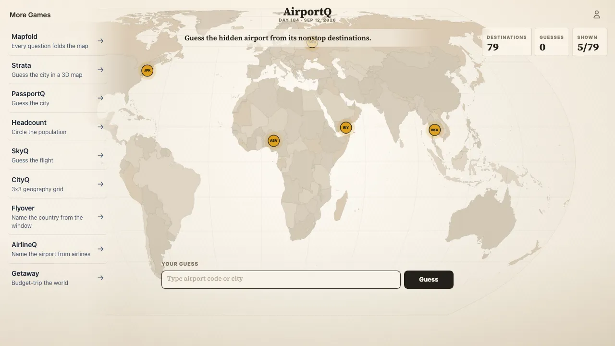The width and height of the screenshot is (615, 346).
Task: Go to the SkyQ game
Action: 58,155
